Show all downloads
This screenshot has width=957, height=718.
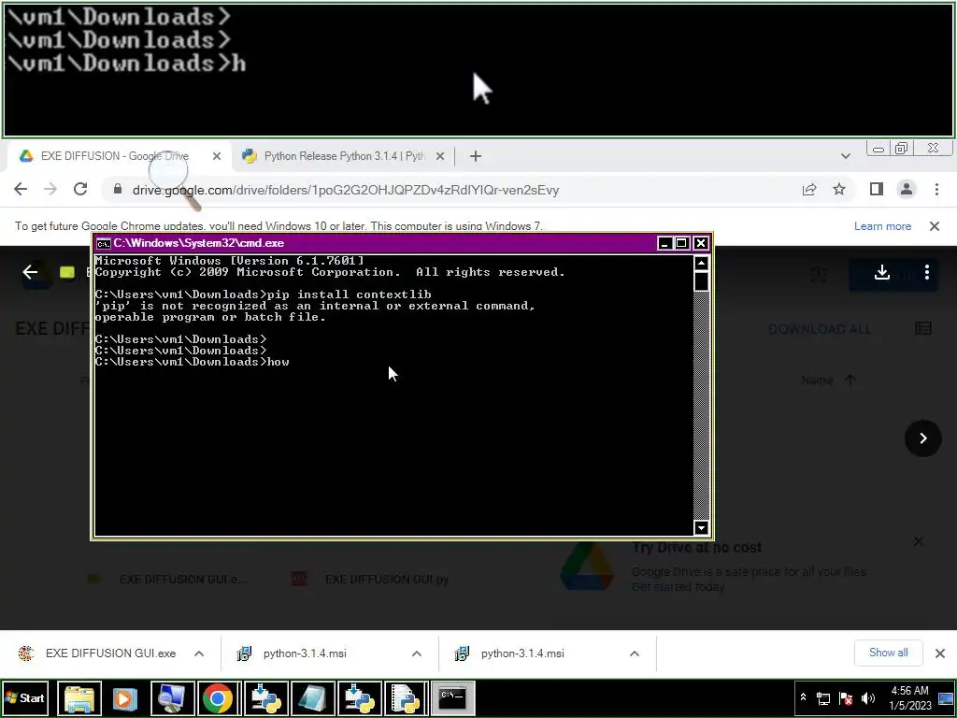888,653
